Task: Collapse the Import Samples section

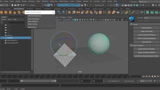Action: (x=131, y=45)
